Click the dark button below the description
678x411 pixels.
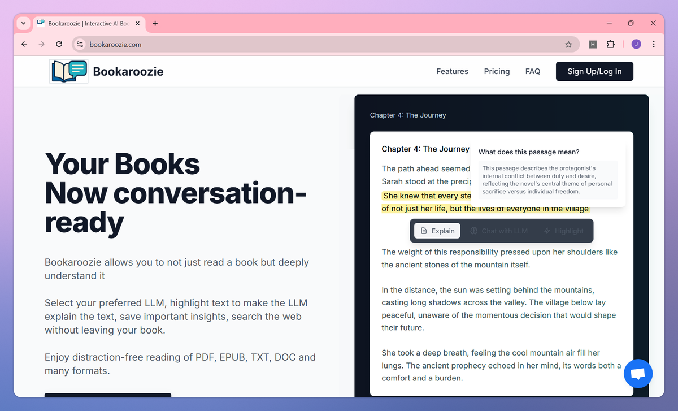[x=108, y=395]
